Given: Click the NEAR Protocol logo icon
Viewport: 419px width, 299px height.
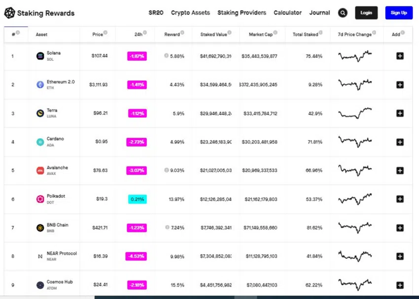Looking at the screenshot, I should point(40,257).
